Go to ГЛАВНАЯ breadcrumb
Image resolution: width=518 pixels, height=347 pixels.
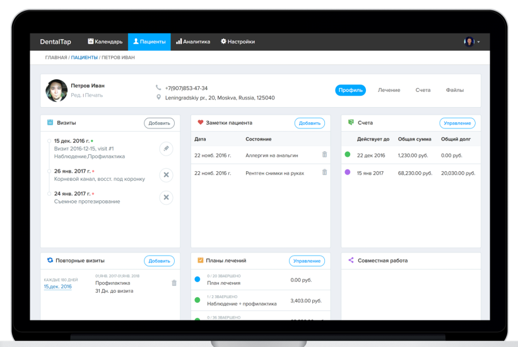click(x=56, y=57)
